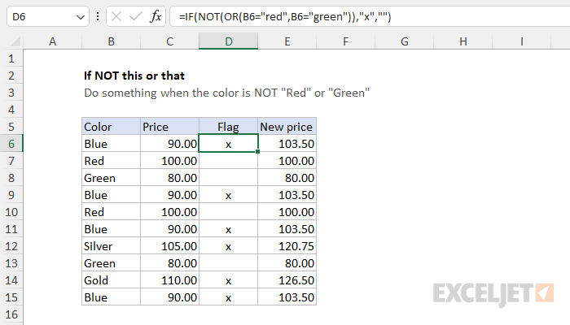Click the fill handle of cell D6
The image size is (570, 325).
(258, 152)
